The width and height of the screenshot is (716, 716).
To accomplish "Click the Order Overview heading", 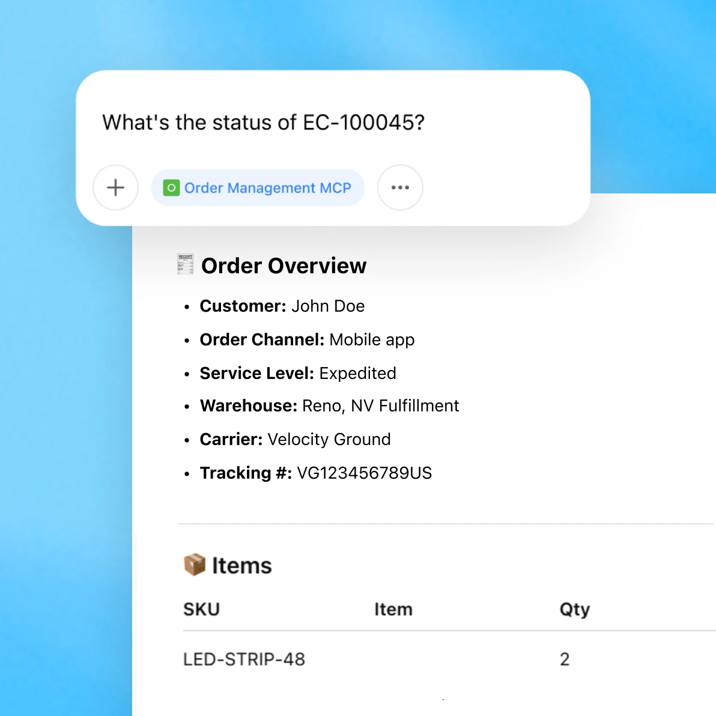I will 284,265.
